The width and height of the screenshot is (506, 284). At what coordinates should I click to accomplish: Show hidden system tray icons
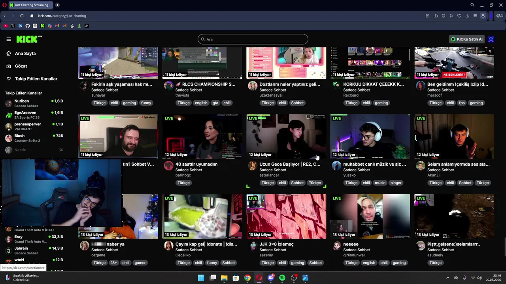(x=447, y=278)
